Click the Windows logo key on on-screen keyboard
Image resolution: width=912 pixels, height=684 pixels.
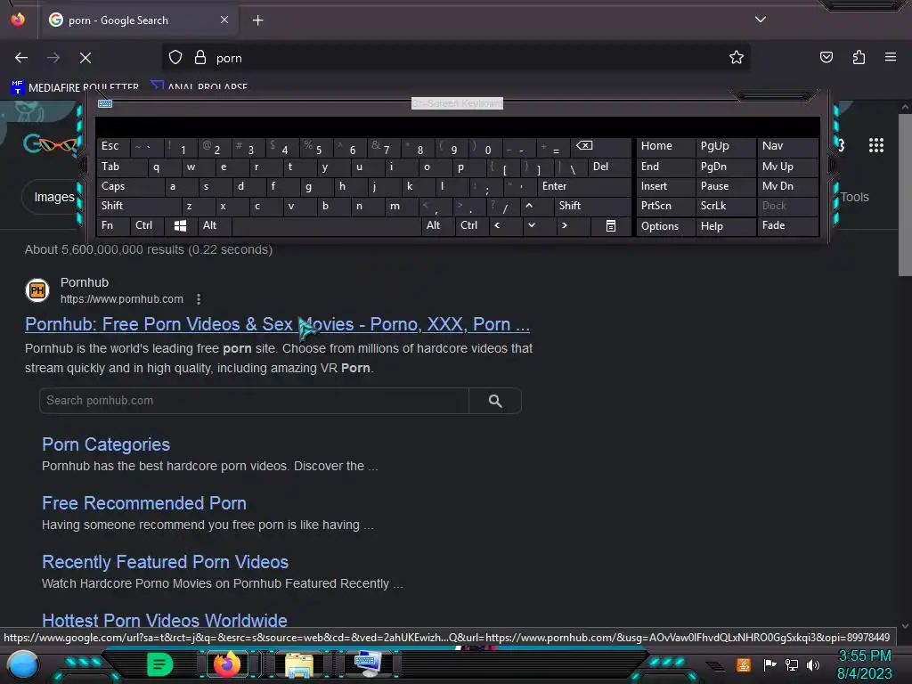[x=180, y=225]
